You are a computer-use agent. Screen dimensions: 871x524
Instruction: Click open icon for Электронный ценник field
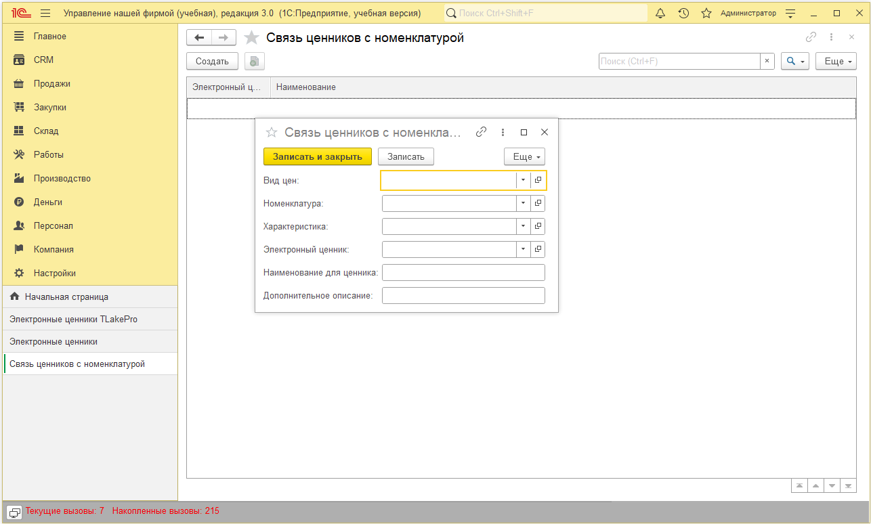coord(538,249)
